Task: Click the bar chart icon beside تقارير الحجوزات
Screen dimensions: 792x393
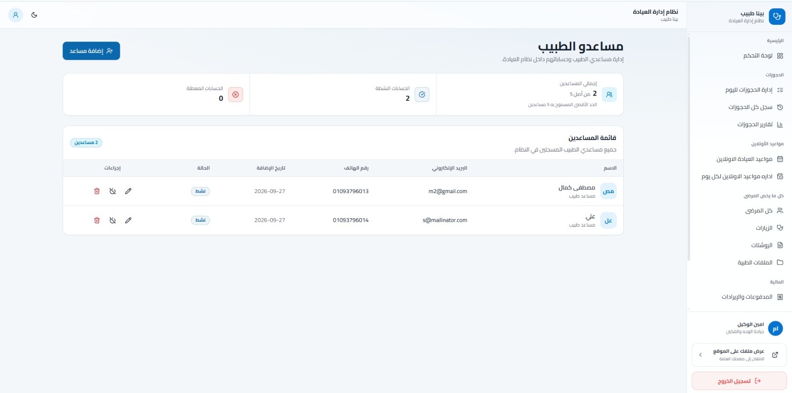Action: (780, 125)
